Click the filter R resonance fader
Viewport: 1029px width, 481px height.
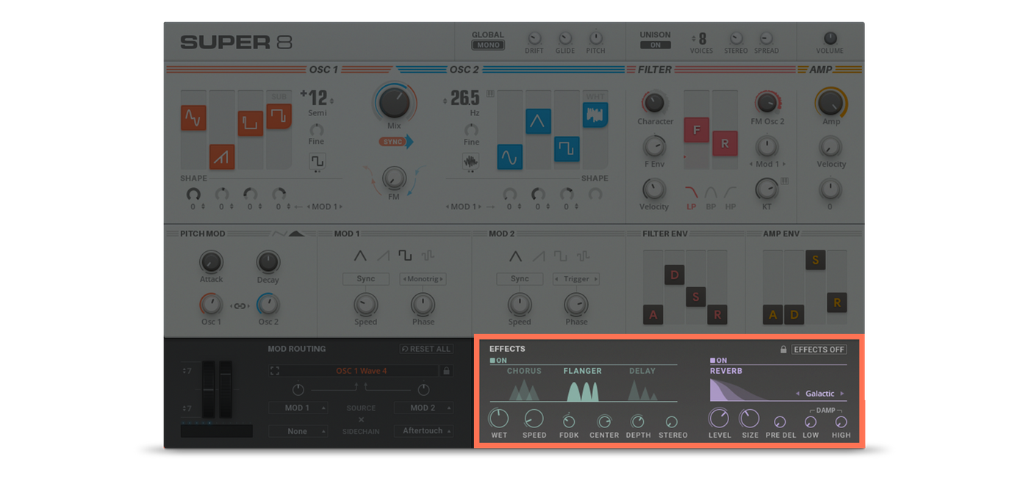click(x=725, y=143)
